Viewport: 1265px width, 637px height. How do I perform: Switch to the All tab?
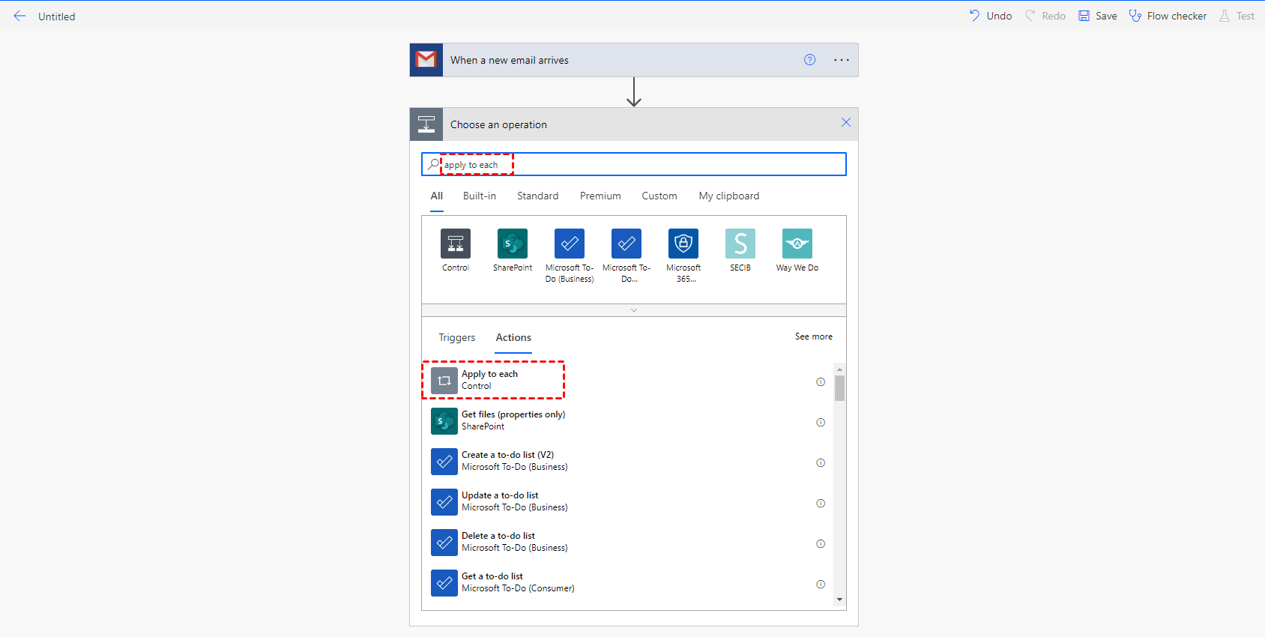pyautogui.click(x=437, y=196)
